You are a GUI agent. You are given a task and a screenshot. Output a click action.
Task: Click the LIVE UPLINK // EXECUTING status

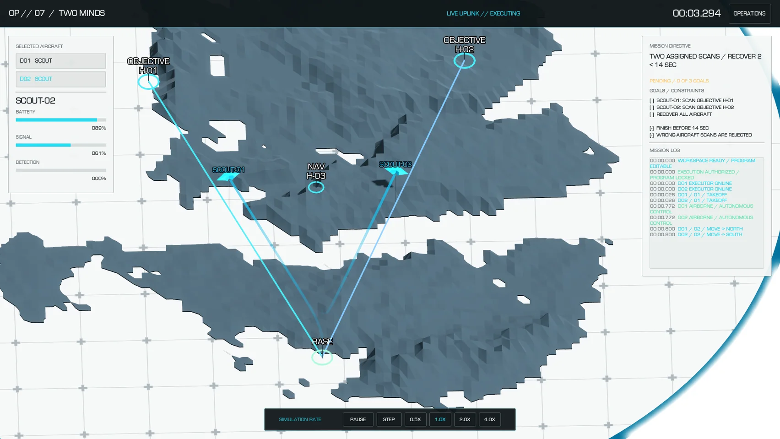coord(483,13)
